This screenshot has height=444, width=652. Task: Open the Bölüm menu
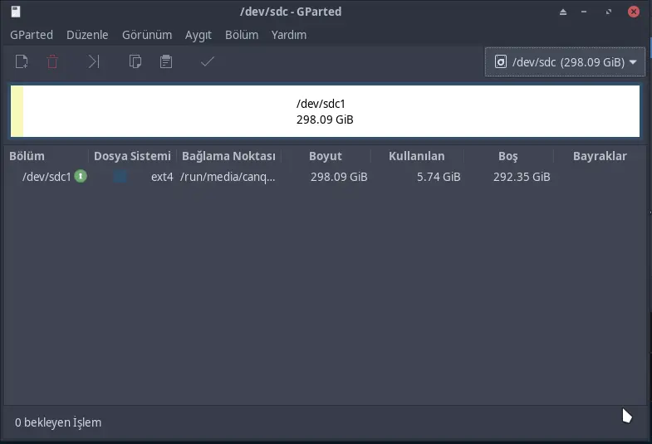point(242,35)
